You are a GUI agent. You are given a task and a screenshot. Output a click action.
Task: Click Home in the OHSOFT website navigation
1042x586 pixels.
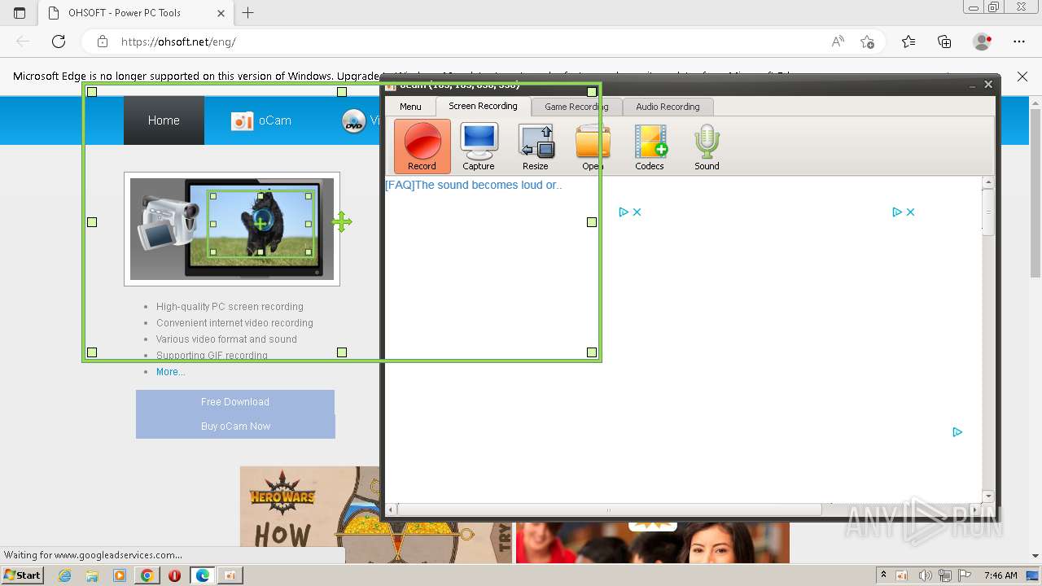click(164, 120)
